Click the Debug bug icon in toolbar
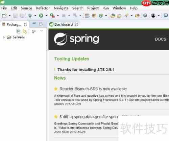 tap(30, 16)
